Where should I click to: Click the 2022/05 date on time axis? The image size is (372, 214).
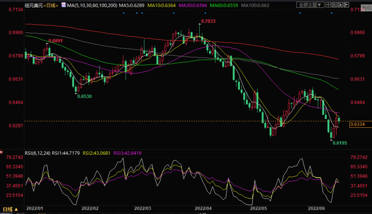[x=258, y=208]
